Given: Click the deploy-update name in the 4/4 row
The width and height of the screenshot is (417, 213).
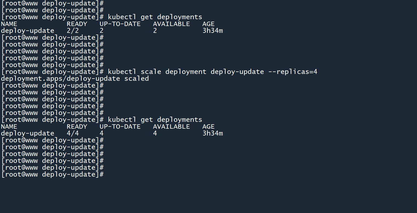Looking at the screenshot, I should (x=28, y=133).
